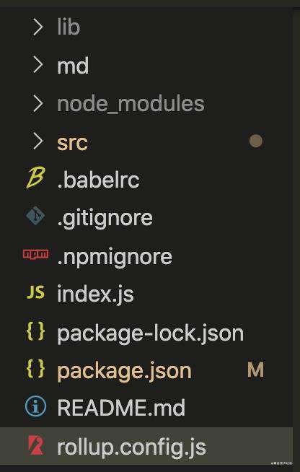Click the braces icon beside package.json

coord(35,369)
